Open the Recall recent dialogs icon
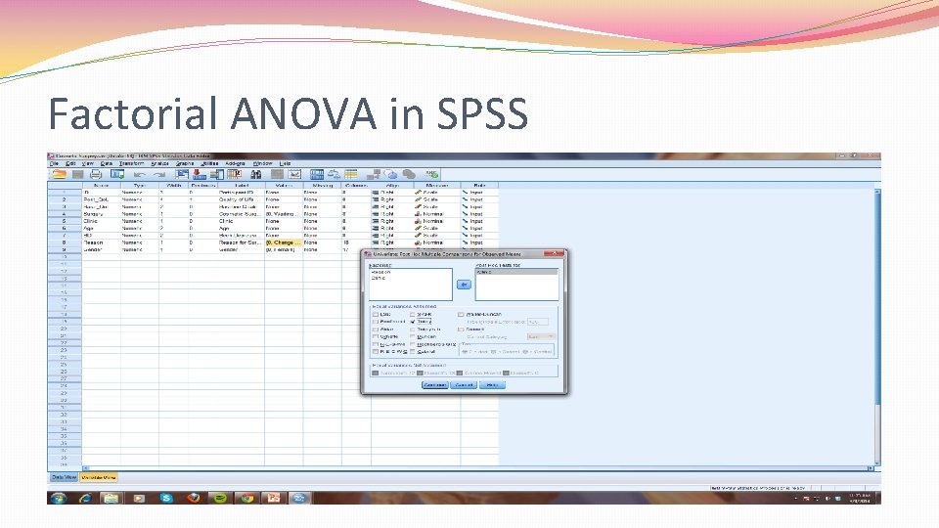Viewport: 939px width, 528px height. click(117, 174)
